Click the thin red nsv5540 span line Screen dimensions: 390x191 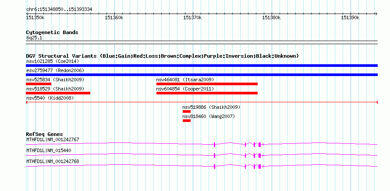[202, 102]
